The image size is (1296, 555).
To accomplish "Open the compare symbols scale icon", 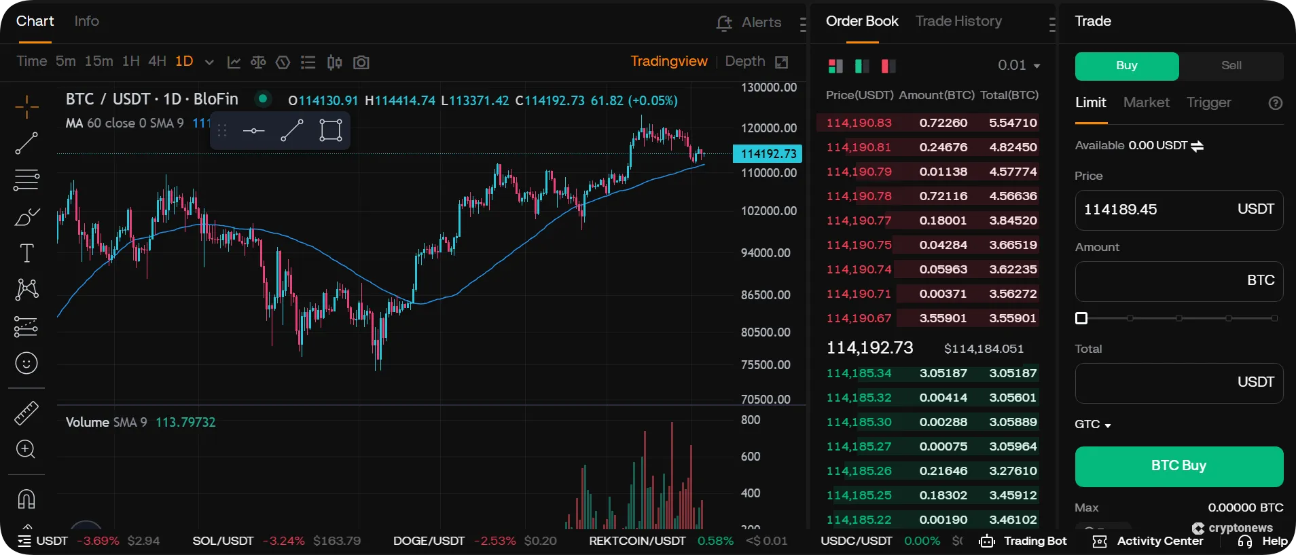I will click(x=258, y=62).
